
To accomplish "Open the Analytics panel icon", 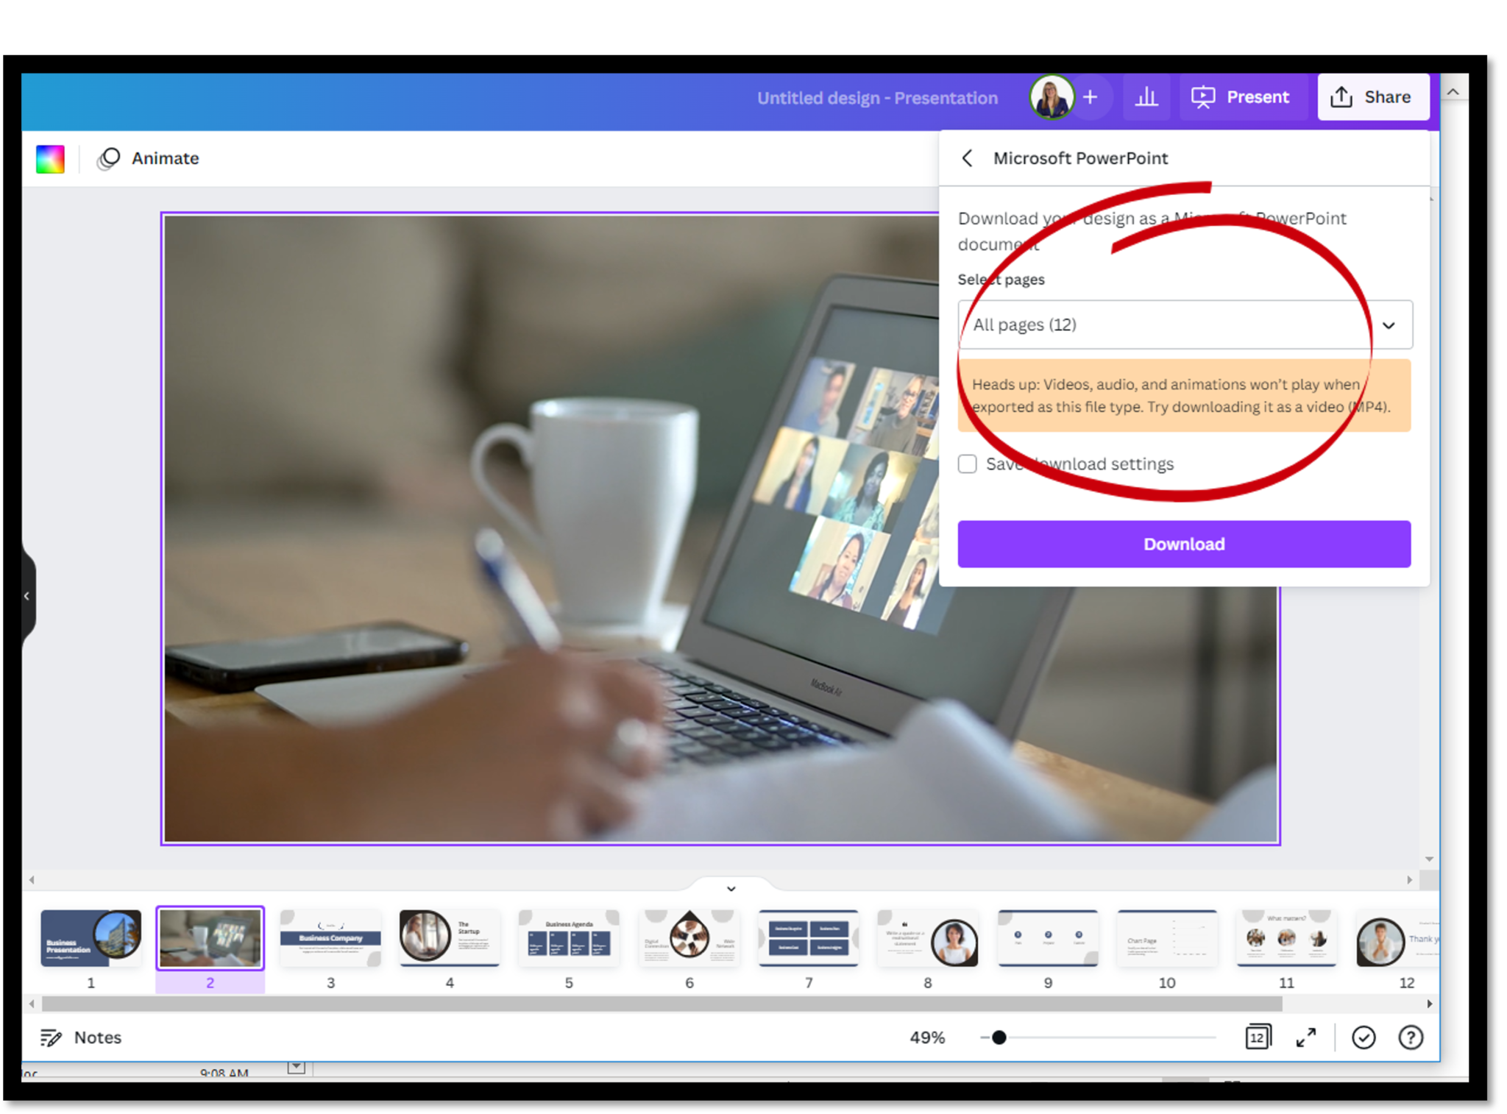I will (x=1146, y=96).
